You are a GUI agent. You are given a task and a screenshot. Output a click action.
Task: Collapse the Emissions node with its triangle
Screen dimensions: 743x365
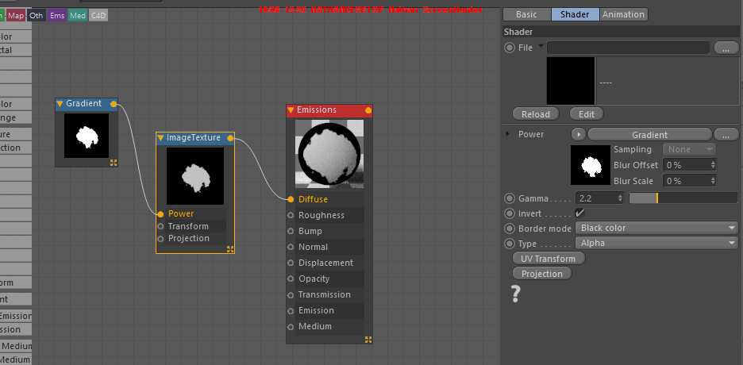pyautogui.click(x=291, y=109)
